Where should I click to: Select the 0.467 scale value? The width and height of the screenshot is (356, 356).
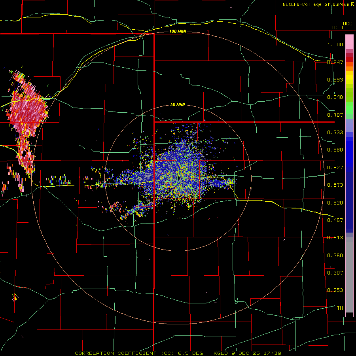[x=335, y=220]
